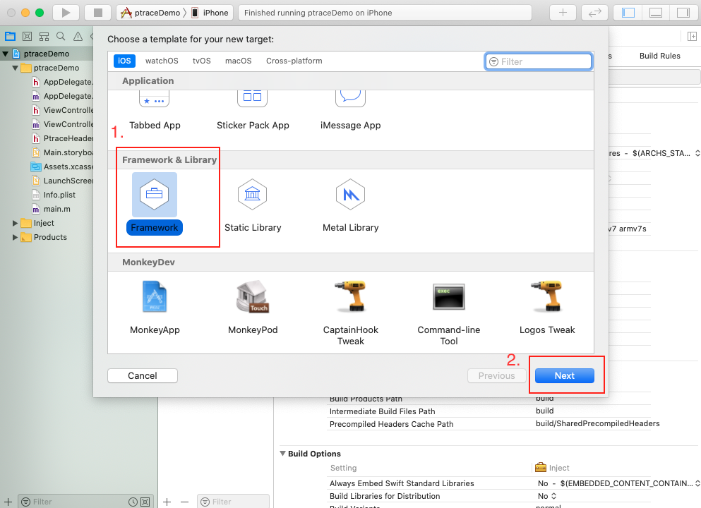Click the template Filter search field
Viewport: 701px width, 508px height.
(538, 61)
